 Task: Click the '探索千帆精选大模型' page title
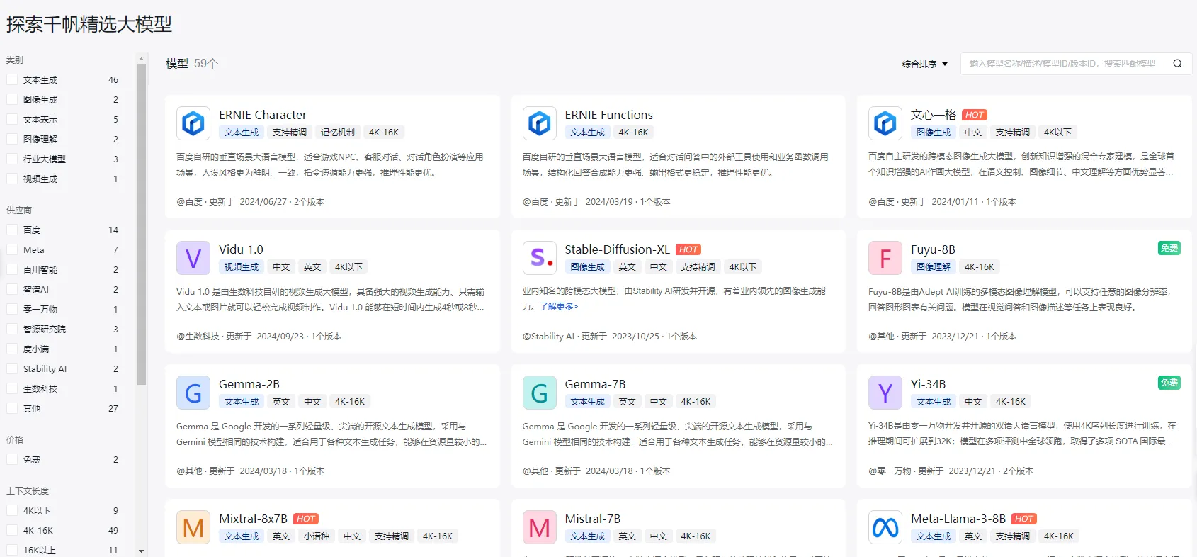coord(89,24)
